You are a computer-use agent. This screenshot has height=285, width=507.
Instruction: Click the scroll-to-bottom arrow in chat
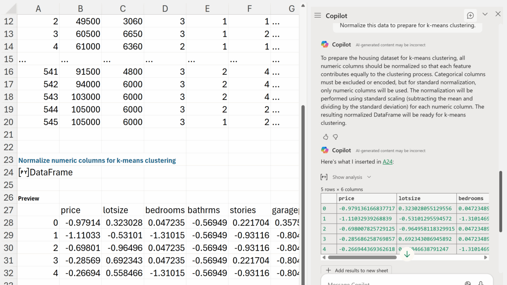[x=407, y=255]
